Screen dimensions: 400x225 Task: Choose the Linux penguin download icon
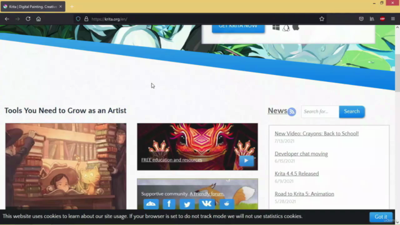pyautogui.click(x=286, y=27)
